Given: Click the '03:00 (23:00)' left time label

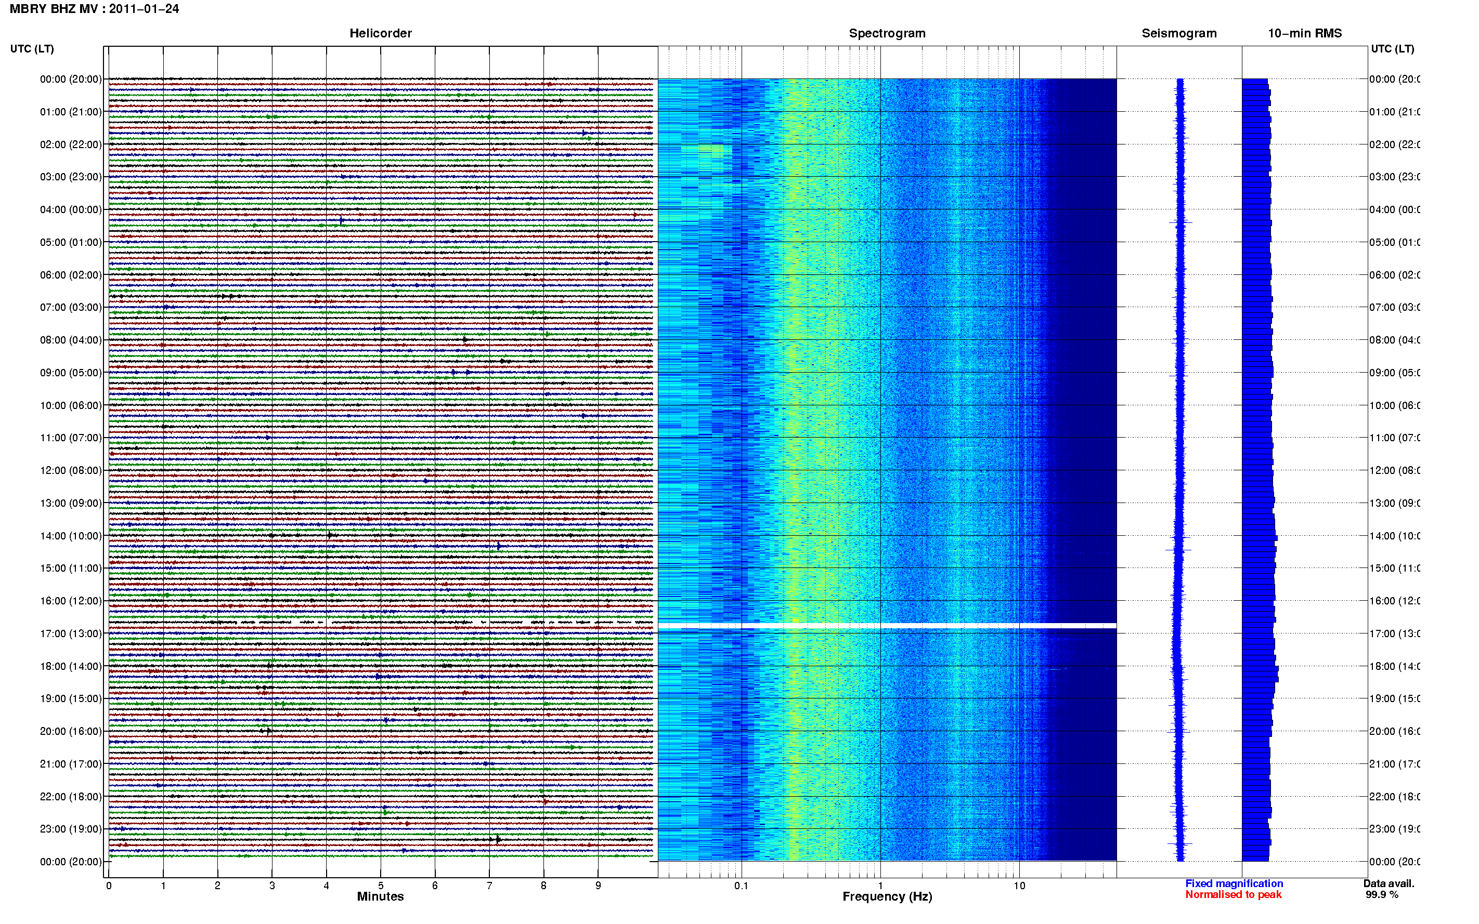Looking at the screenshot, I should 71,177.
